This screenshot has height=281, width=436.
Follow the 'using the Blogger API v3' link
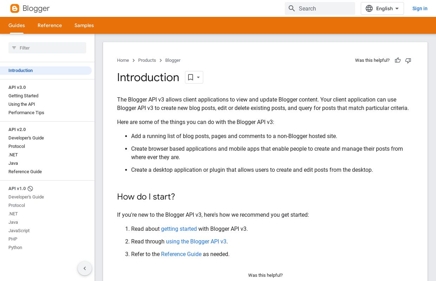(x=196, y=242)
